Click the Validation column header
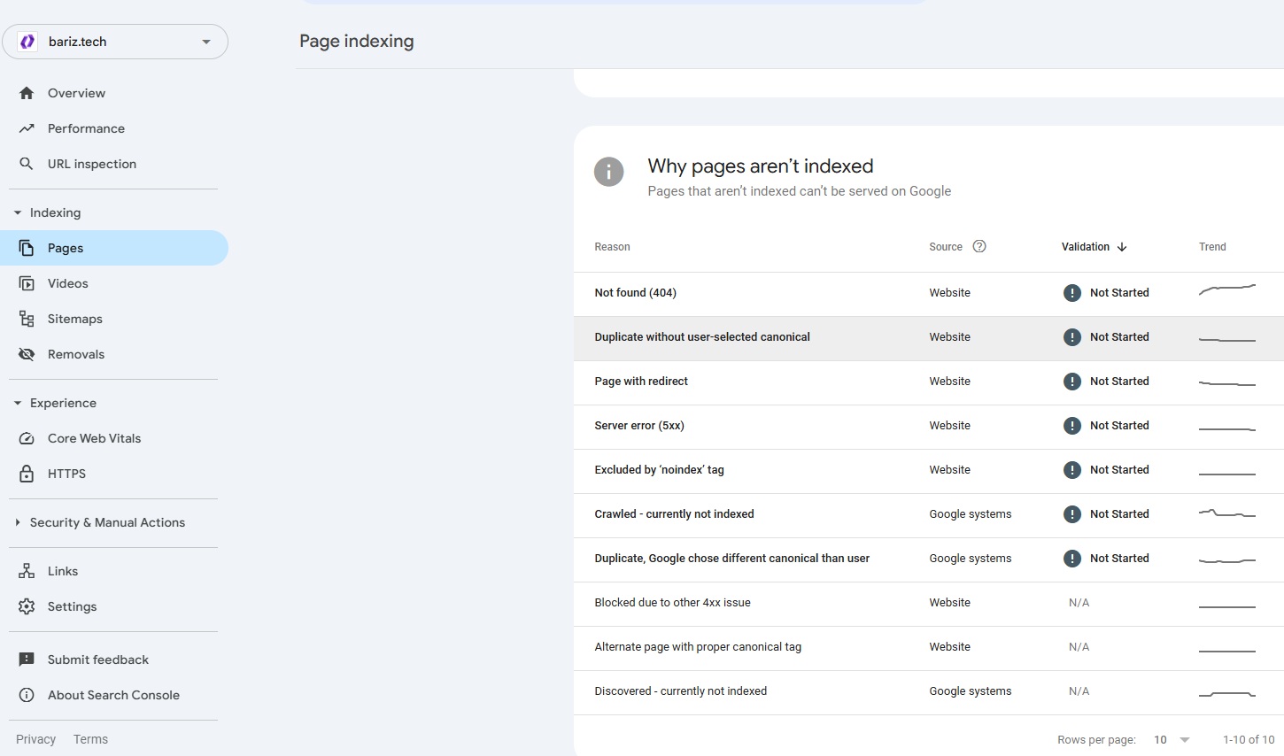Screen dimensions: 1284x756 1086,247
